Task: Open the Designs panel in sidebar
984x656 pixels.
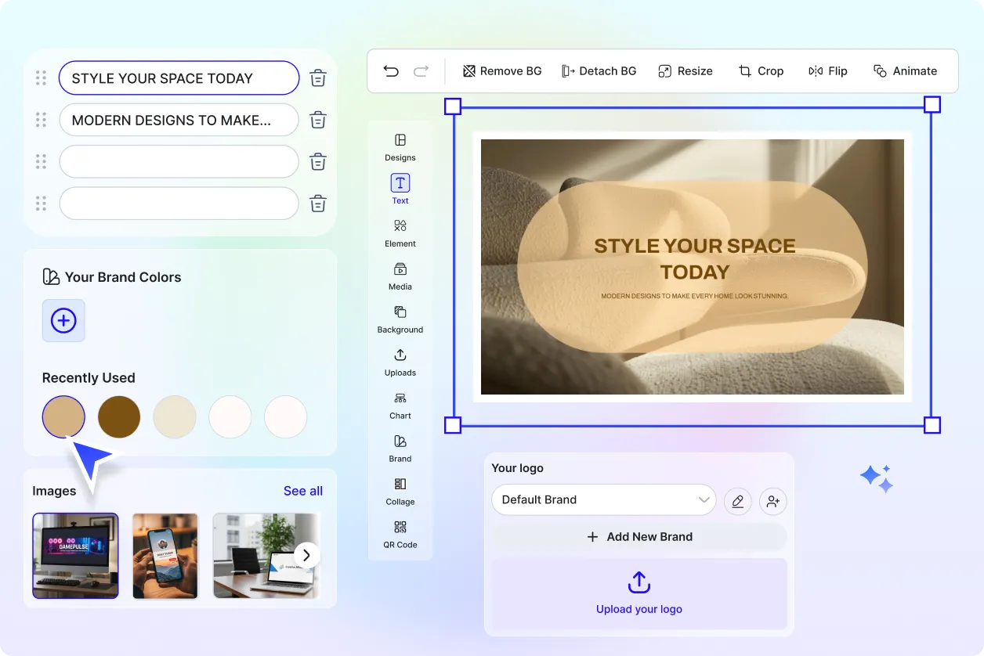Action: [x=400, y=146]
